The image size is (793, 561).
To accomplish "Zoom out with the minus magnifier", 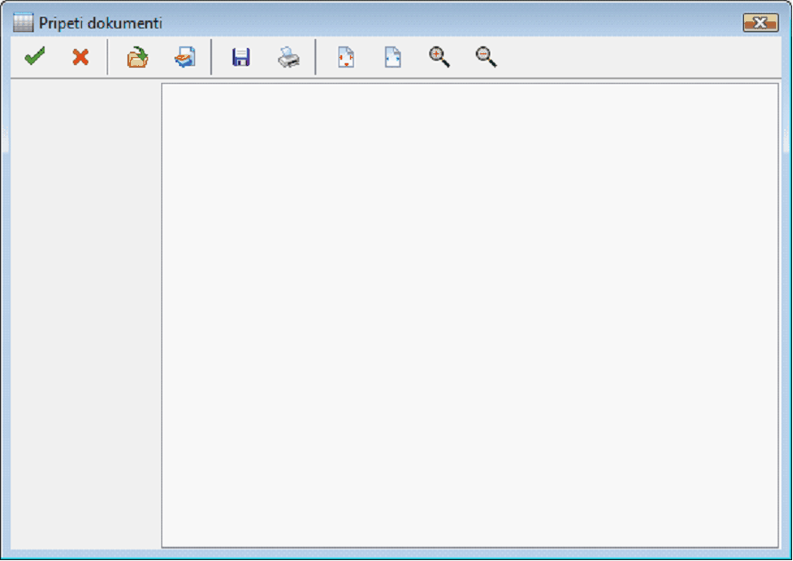I will pos(486,57).
